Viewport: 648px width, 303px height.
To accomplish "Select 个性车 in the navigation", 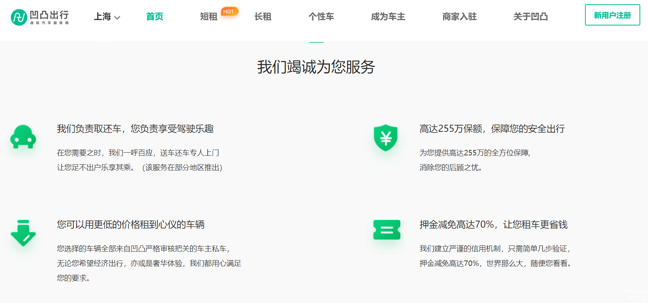I will point(321,17).
